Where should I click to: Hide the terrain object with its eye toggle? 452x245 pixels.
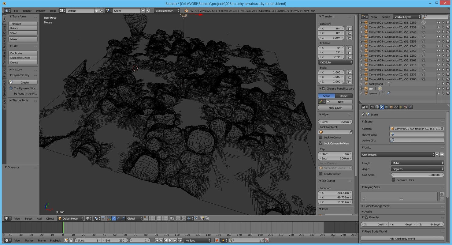pyautogui.click(x=439, y=93)
